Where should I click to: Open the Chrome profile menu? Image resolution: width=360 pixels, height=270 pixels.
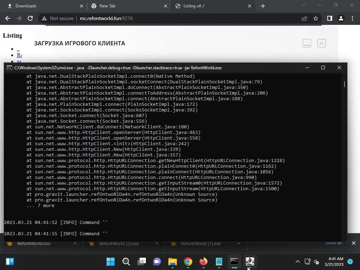(341, 18)
